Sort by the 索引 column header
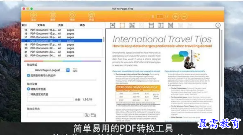The height and width of the screenshot is (135, 243). coord(24,25)
